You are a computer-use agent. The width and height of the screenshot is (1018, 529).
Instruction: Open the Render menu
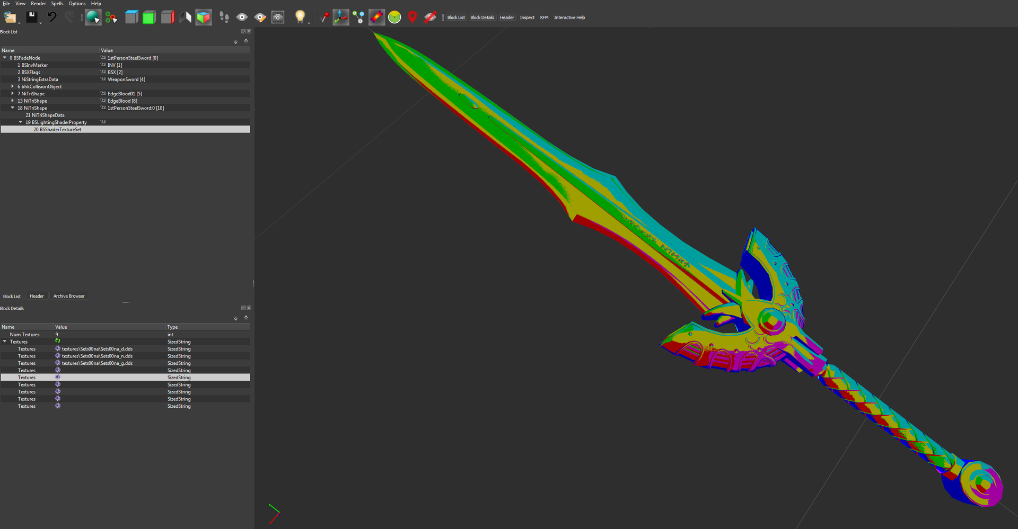[38, 4]
